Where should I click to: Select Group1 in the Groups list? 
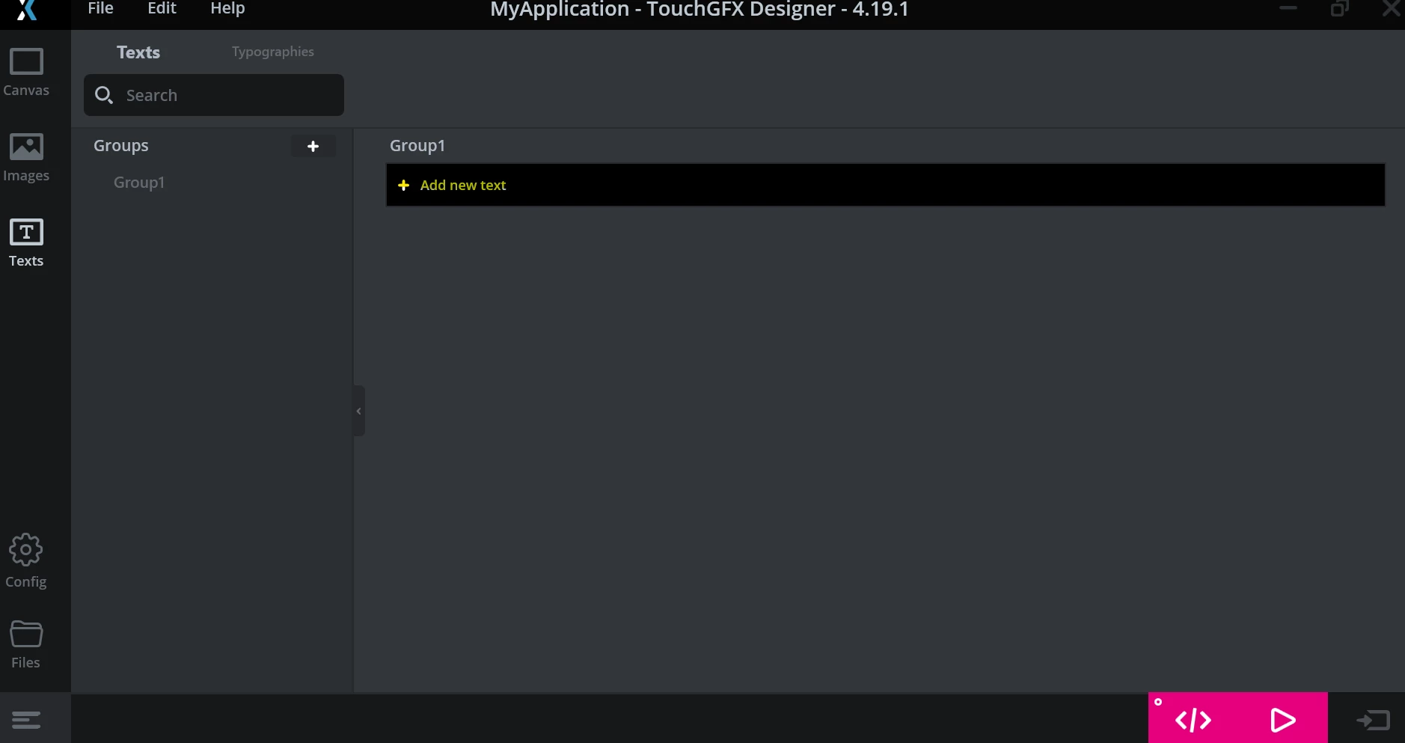(139, 183)
